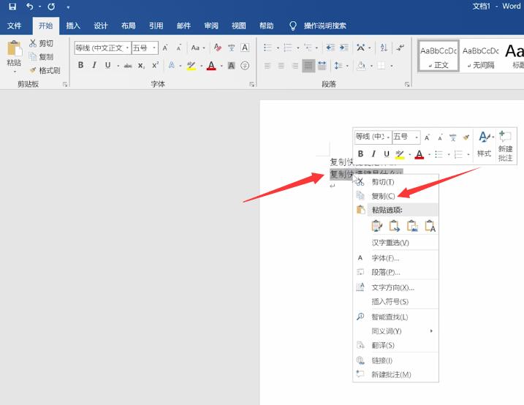
Task: Toggle italic in the ribbon font group
Action: coord(94,65)
